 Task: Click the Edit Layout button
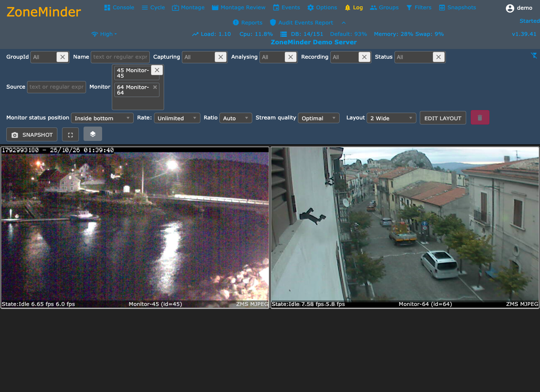pyautogui.click(x=443, y=118)
